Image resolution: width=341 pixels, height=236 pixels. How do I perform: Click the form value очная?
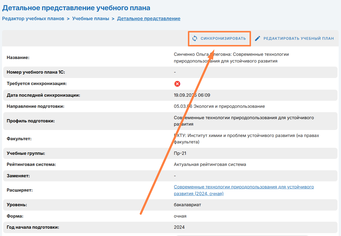pyautogui.click(x=180, y=216)
